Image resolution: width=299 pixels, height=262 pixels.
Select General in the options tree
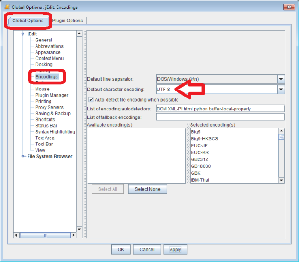click(43, 40)
